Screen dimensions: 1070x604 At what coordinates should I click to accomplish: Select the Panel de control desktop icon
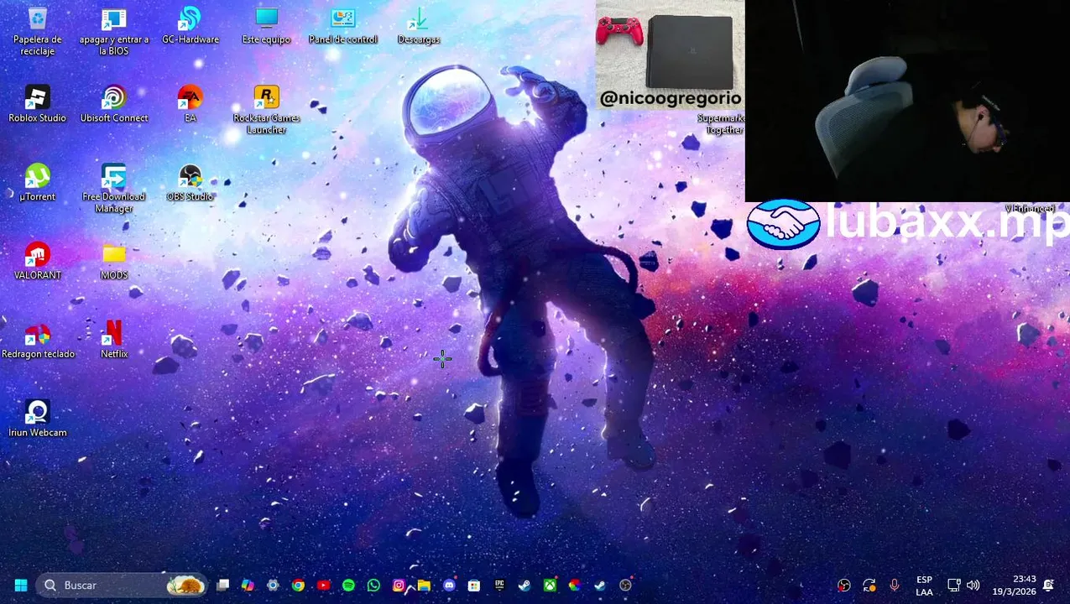(x=342, y=26)
